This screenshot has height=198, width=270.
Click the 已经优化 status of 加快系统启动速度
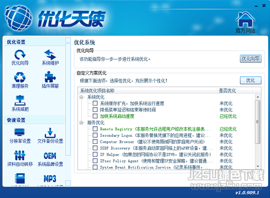click(228, 116)
